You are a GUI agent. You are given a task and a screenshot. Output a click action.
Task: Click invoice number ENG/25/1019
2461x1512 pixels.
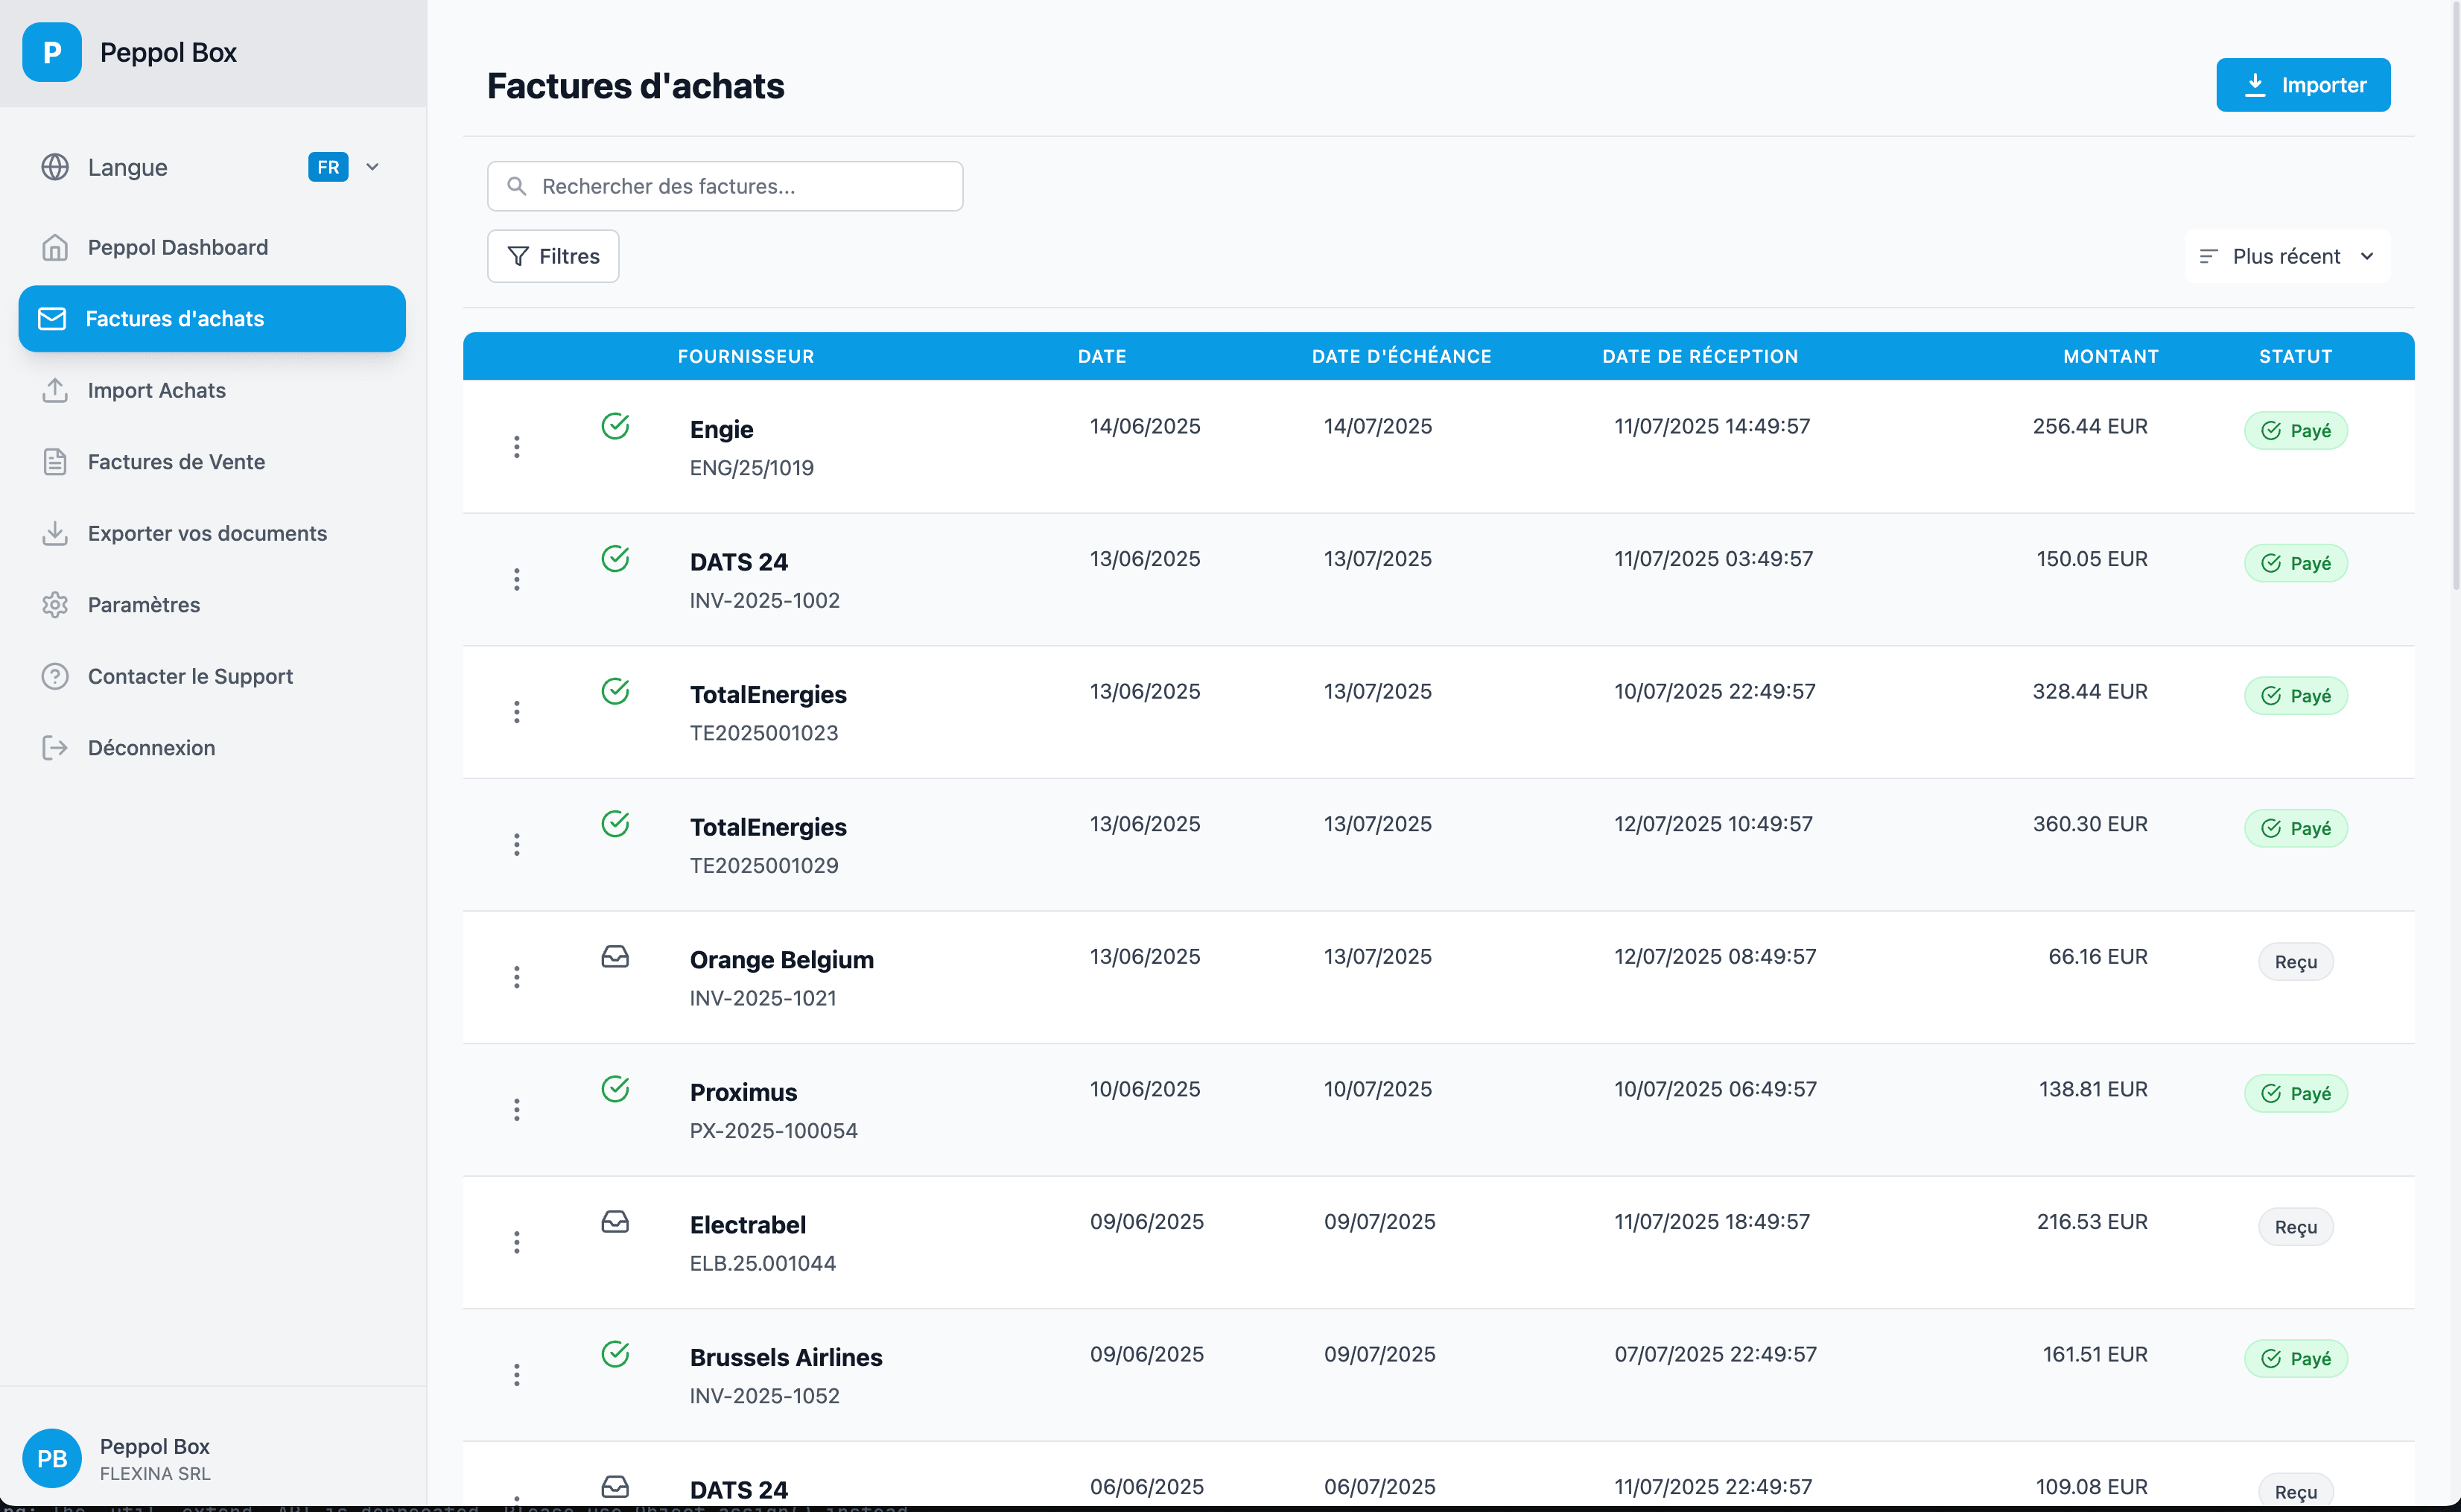pos(751,467)
